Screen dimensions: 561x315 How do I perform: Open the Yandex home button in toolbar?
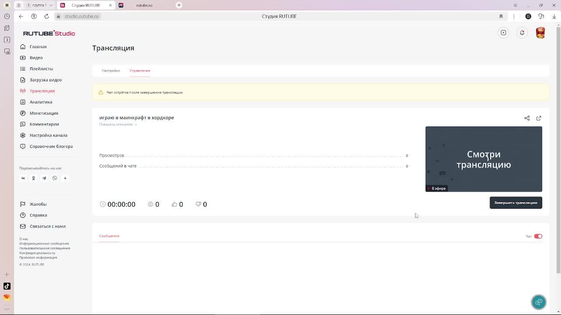pyautogui.click(x=34, y=16)
